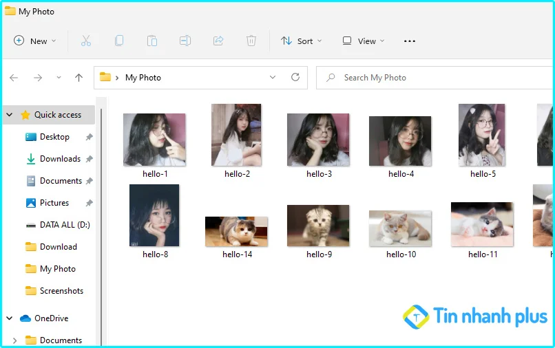Select the hello-3 photo thumbnail
The height and width of the screenshot is (348, 555).
pyautogui.click(x=318, y=140)
